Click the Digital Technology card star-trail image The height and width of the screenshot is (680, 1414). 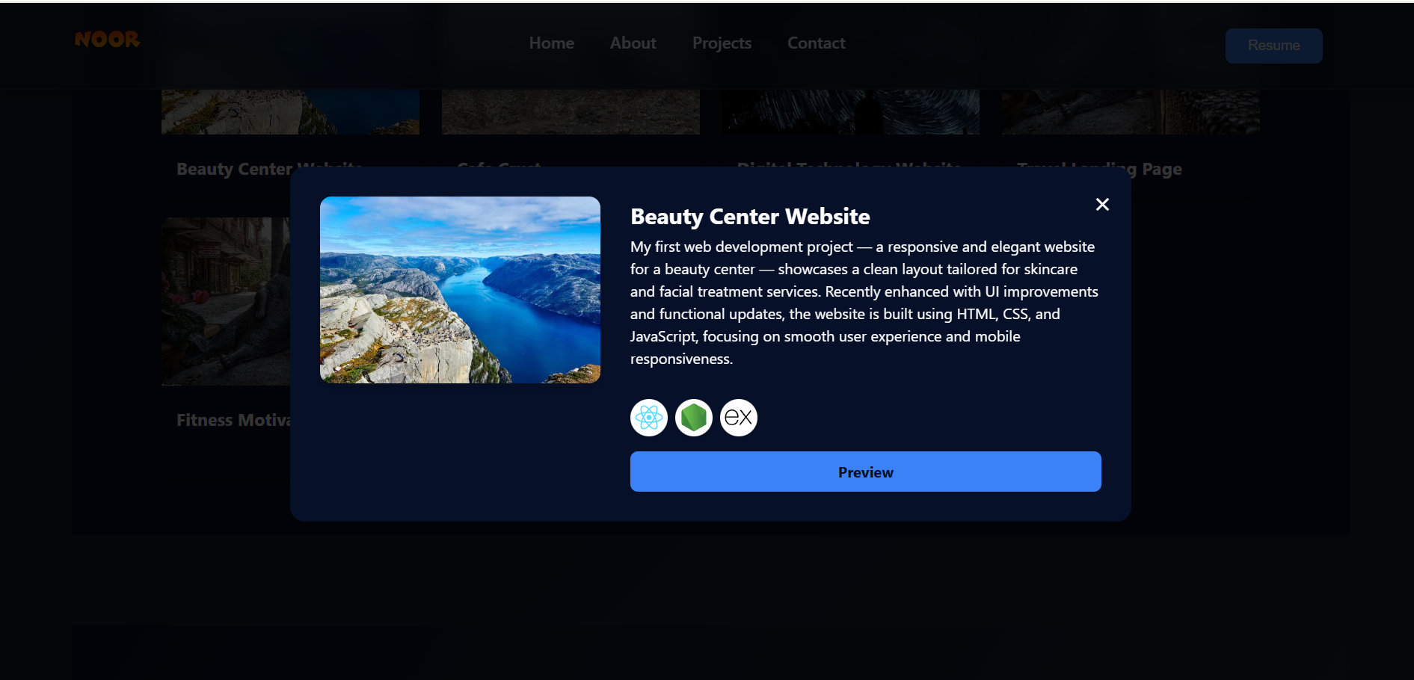(850, 112)
